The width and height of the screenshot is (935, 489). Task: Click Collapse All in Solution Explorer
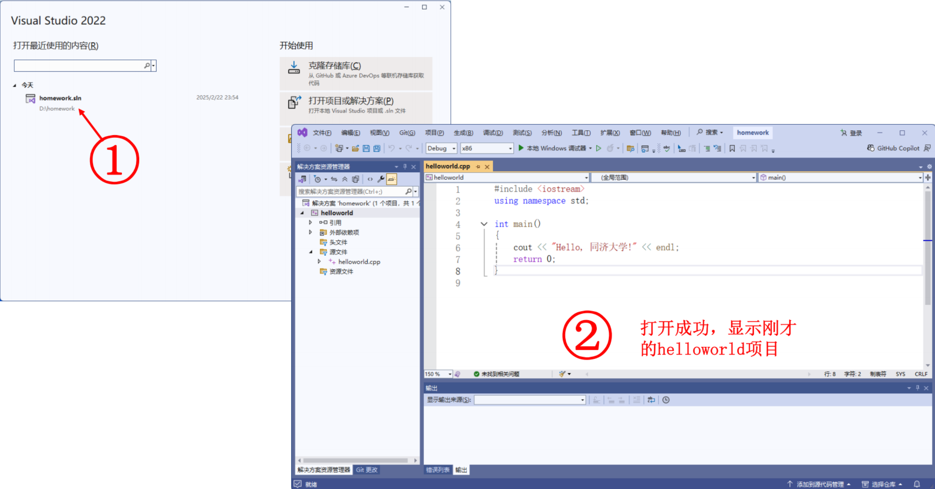pyautogui.click(x=344, y=179)
